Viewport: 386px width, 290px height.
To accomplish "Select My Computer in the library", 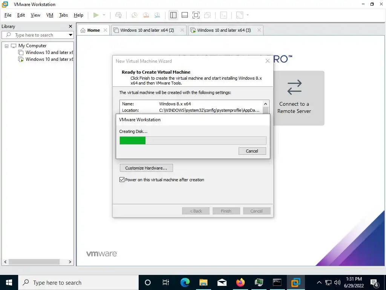I will [x=32, y=46].
